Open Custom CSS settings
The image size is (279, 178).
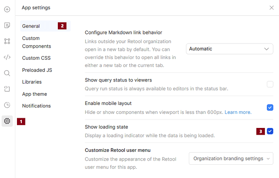(x=36, y=58)
